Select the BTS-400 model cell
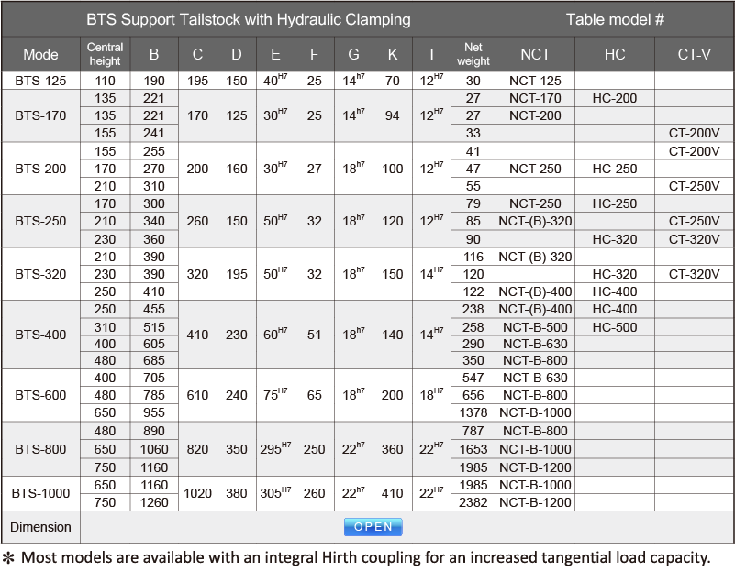Viewport: 735px width, 571px height. (x=40, y=335)
